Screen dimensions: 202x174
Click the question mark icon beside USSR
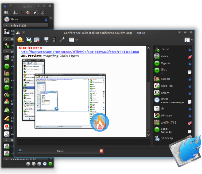click(x=190, y=102)
